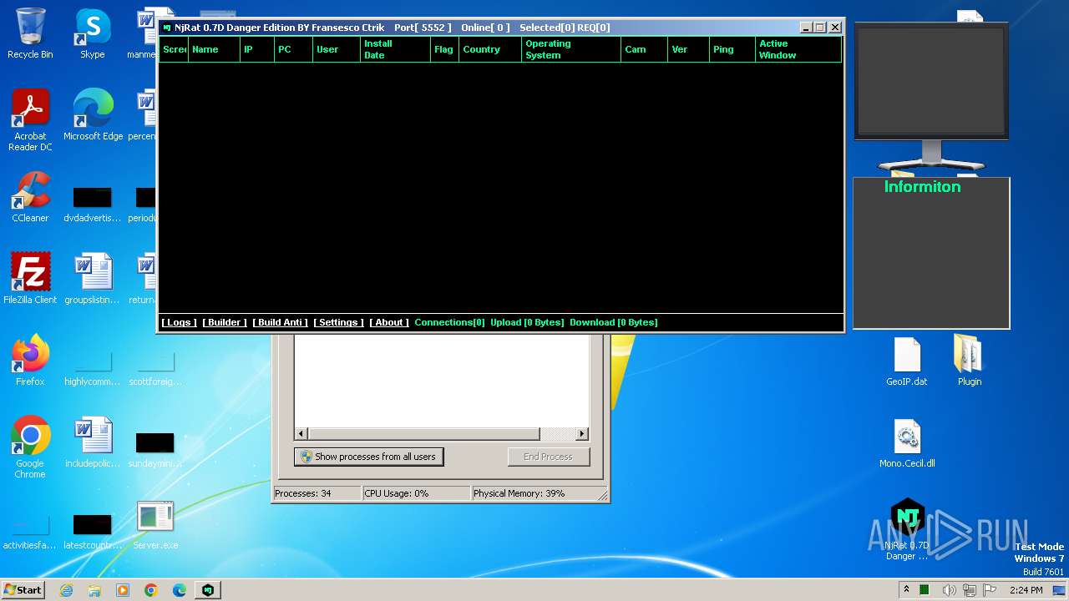Click the Ping column header
This screenshot has height=601, width=1069.
[732, 49]
